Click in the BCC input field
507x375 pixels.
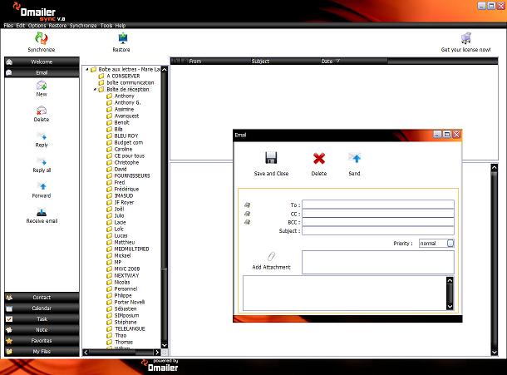pos(378,222)
